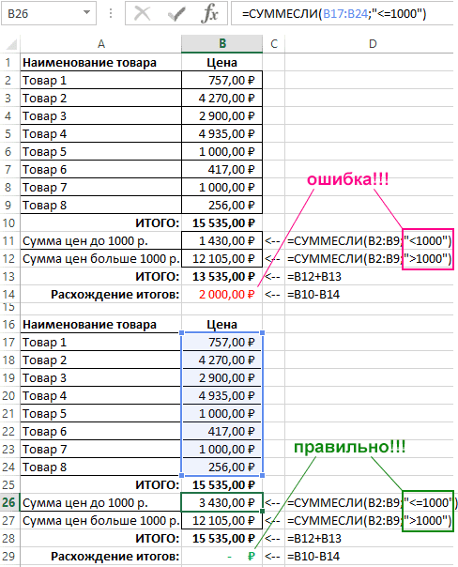The height and width of the screenshot is (567, 458).
Task: Select row 10 header
Action: pos(8,222)
